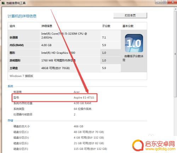
Task: Close the 性能信息和工具 window
Action: click(x=172, y=2)
